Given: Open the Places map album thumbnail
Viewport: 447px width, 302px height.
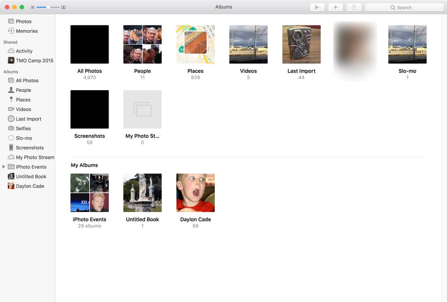Looking at the screenshot, I should (x=195, y=44).
